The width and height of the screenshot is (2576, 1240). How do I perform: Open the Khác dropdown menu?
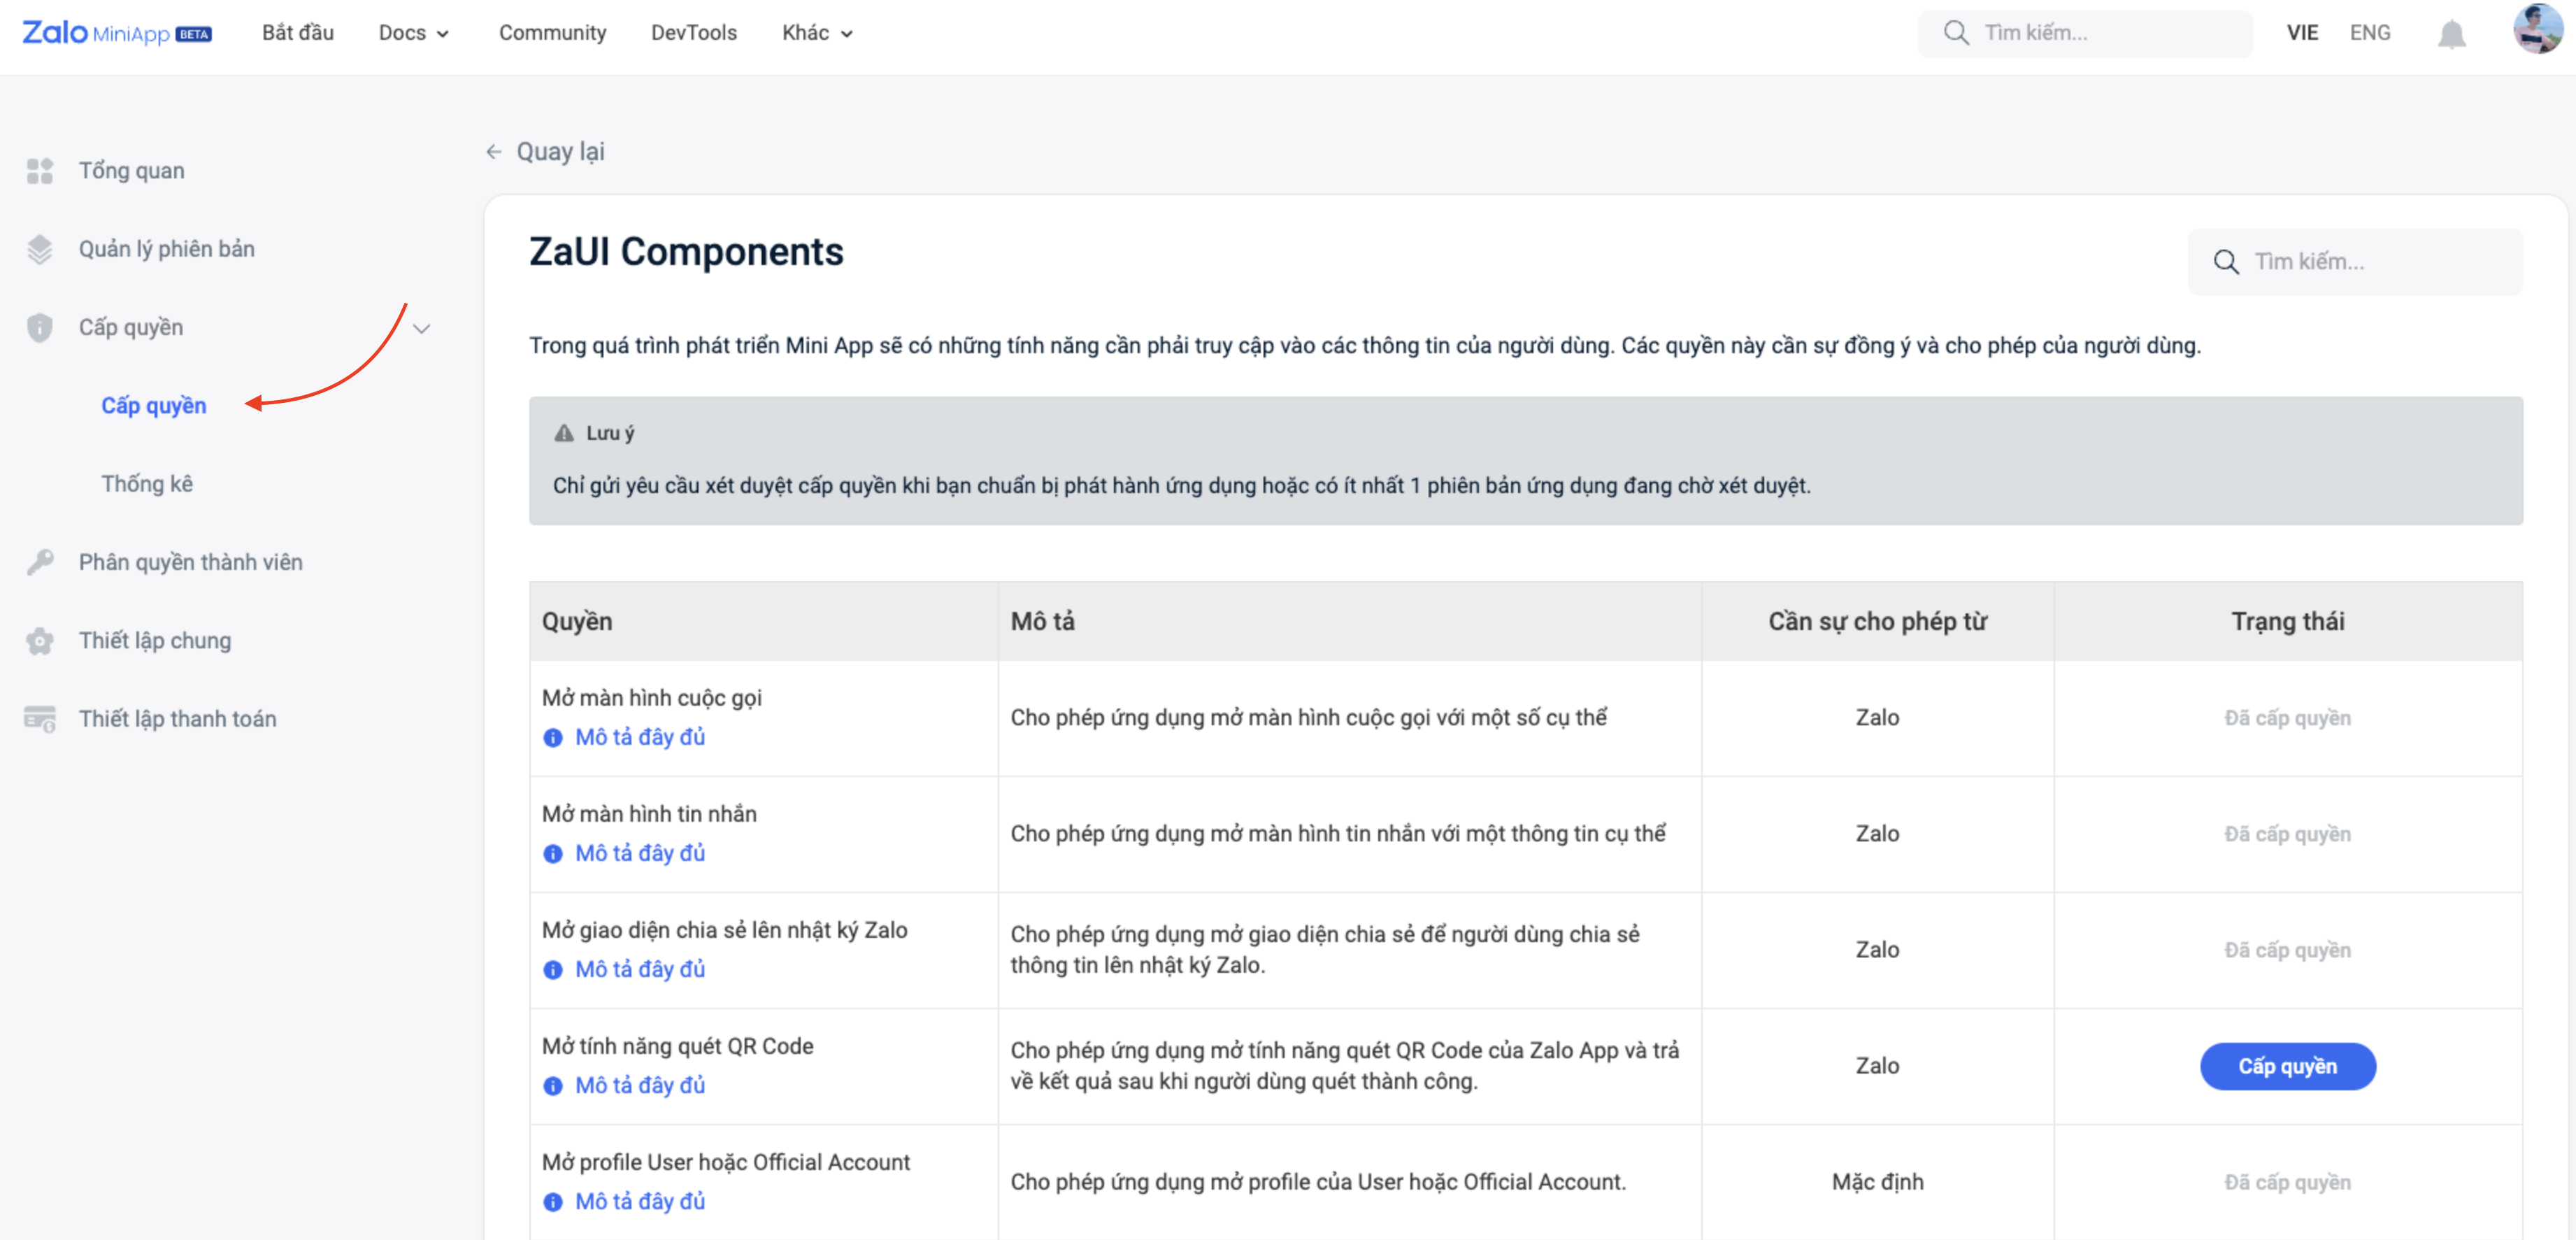click(817, 33)
